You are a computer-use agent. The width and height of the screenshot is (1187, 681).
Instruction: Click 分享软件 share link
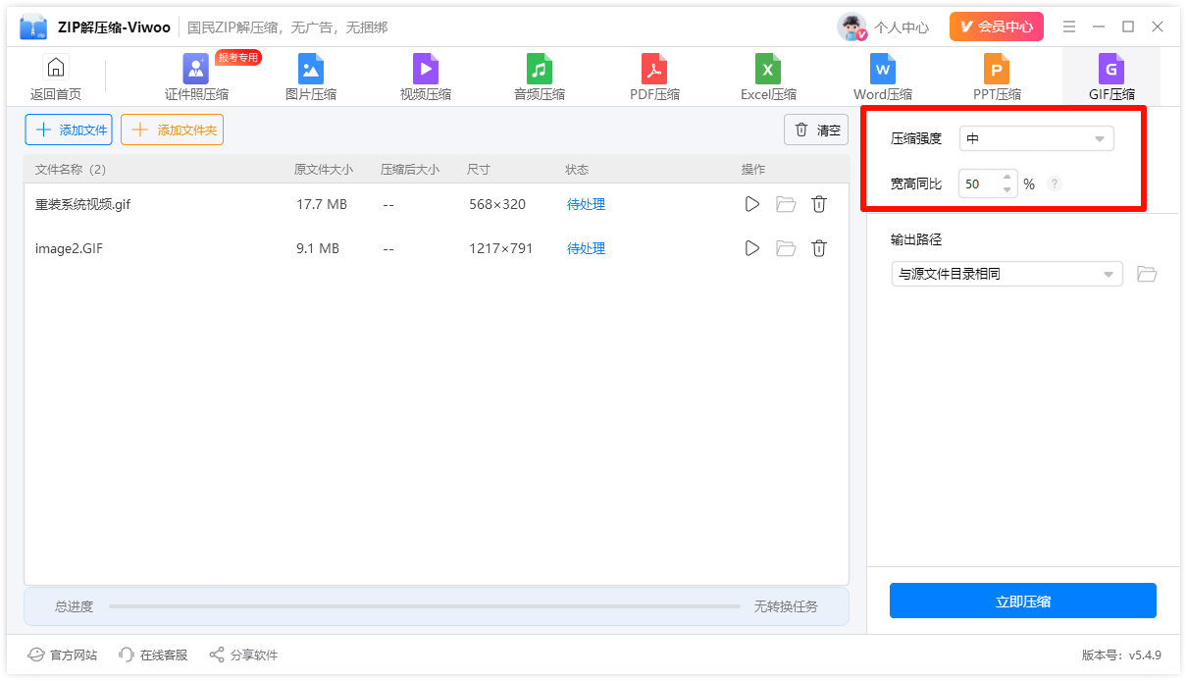point(243,655)
